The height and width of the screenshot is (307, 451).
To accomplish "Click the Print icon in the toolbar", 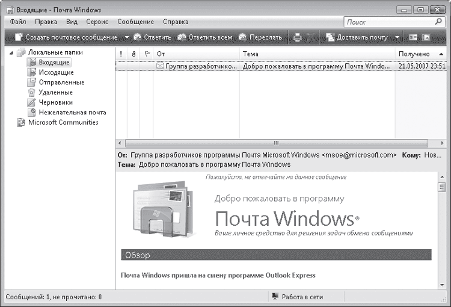I will click(x=297, y=37).
